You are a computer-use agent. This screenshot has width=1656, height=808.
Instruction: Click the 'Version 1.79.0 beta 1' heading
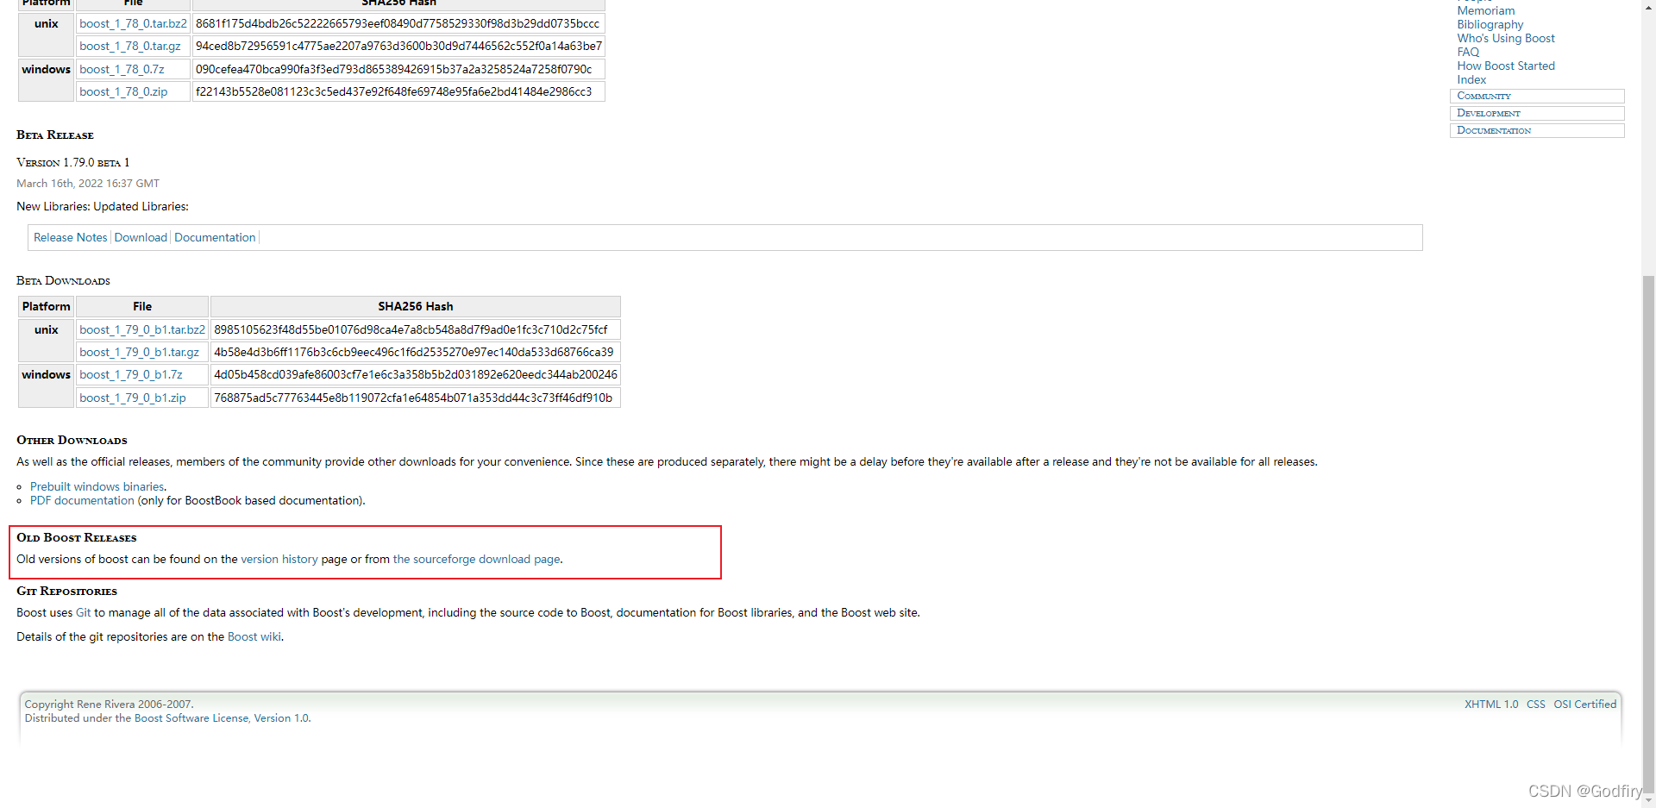click(x=73, y=162)
